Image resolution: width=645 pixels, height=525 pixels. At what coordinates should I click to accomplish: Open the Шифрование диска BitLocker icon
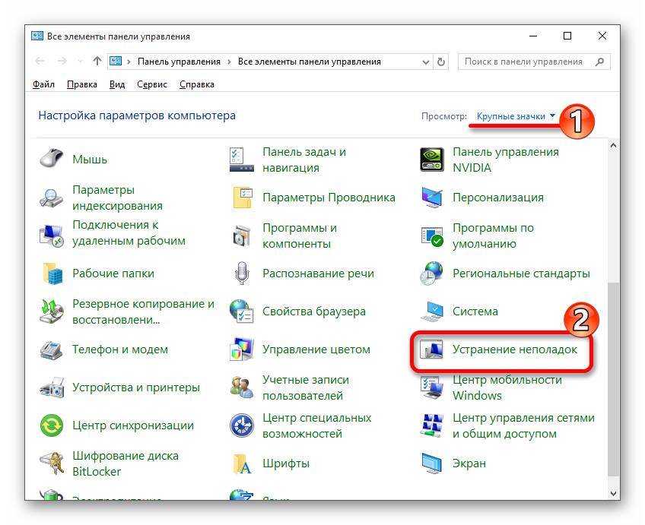tap(52, 463)
